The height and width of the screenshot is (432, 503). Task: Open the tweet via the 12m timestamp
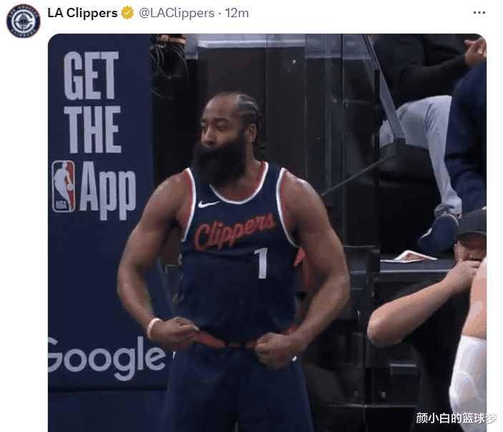(x=237, y=13)
